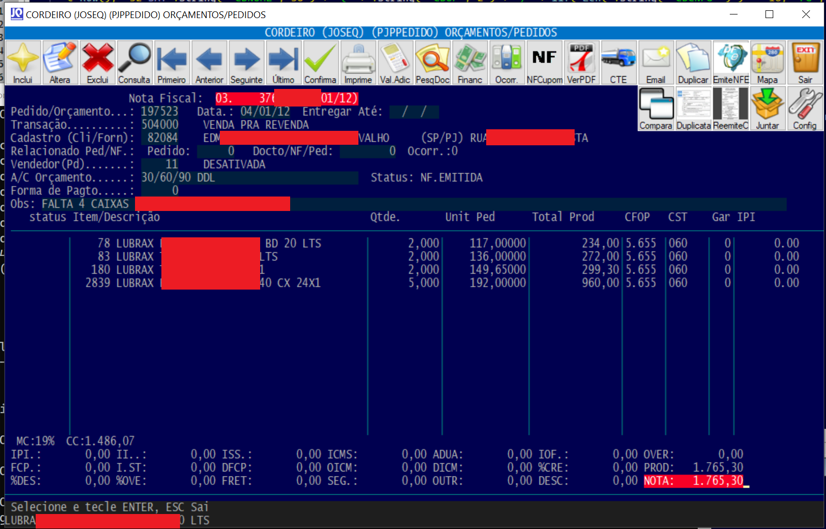Click the Vendedor code 11 field

[160, 164]
